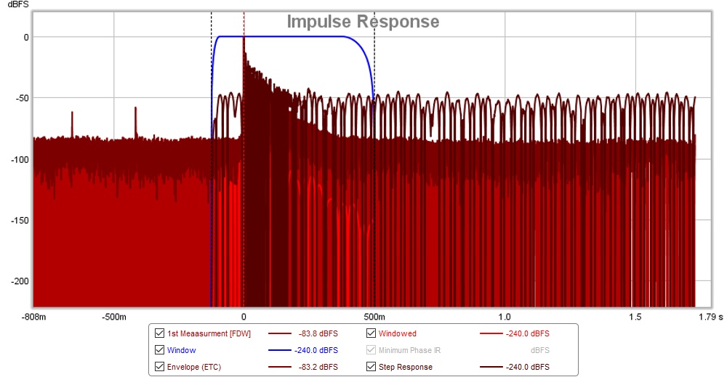Click the Window -240.0 dBFS blue value
The image size is (727, 377).
pos(316,350)
